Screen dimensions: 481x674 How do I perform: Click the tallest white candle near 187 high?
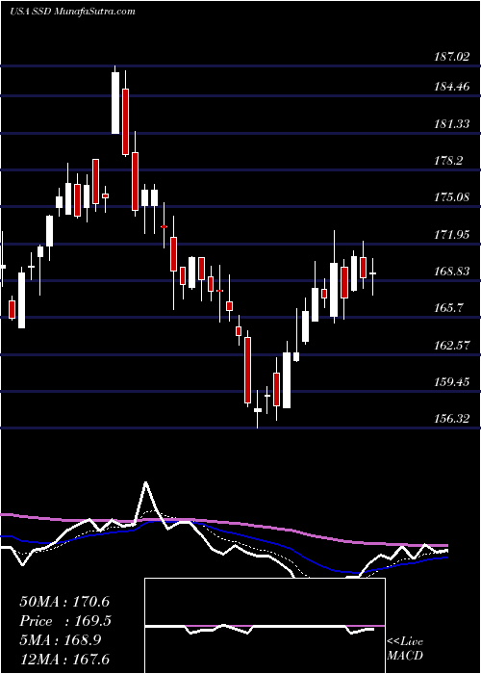click(x=115, y=103)
